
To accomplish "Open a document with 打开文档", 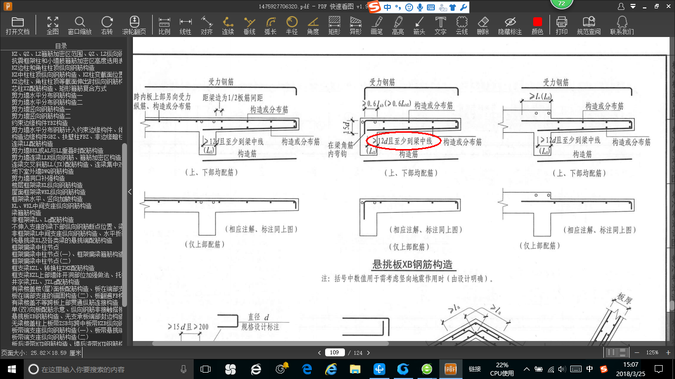I will pos(18,26).
